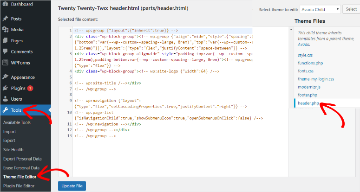This screenshot has height=192, width=360.
Task: Click the WPForms icon
Action: (x=5, y=63)
